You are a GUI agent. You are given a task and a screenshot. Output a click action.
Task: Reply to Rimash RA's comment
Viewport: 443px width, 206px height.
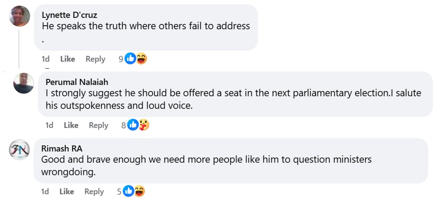tap(94, 191)
